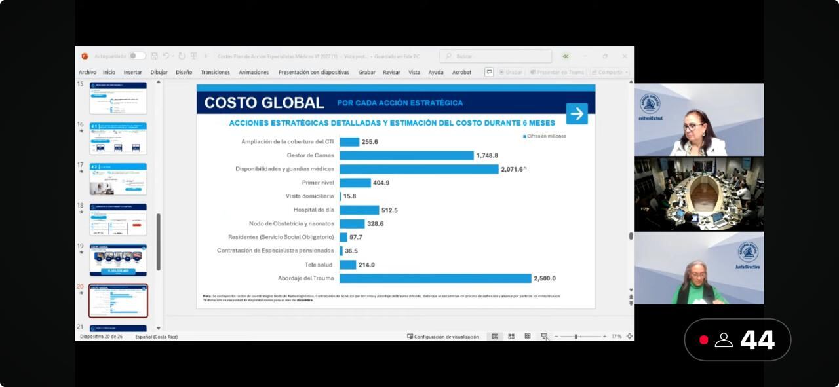
Task: Switch to Normal view in status bar
Action: (495, 337)
